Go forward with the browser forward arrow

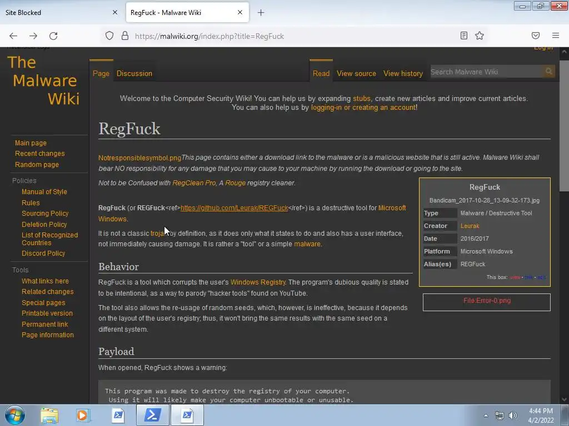pyautogui.click(x=33, y=36)
